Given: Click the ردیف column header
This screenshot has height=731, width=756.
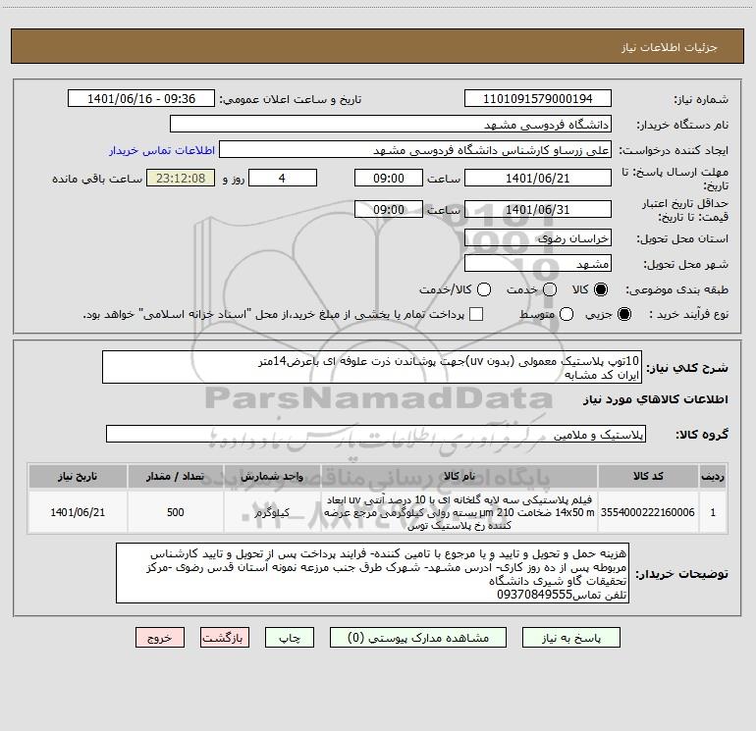Looking at the screenshot, I should pos(713,476).
